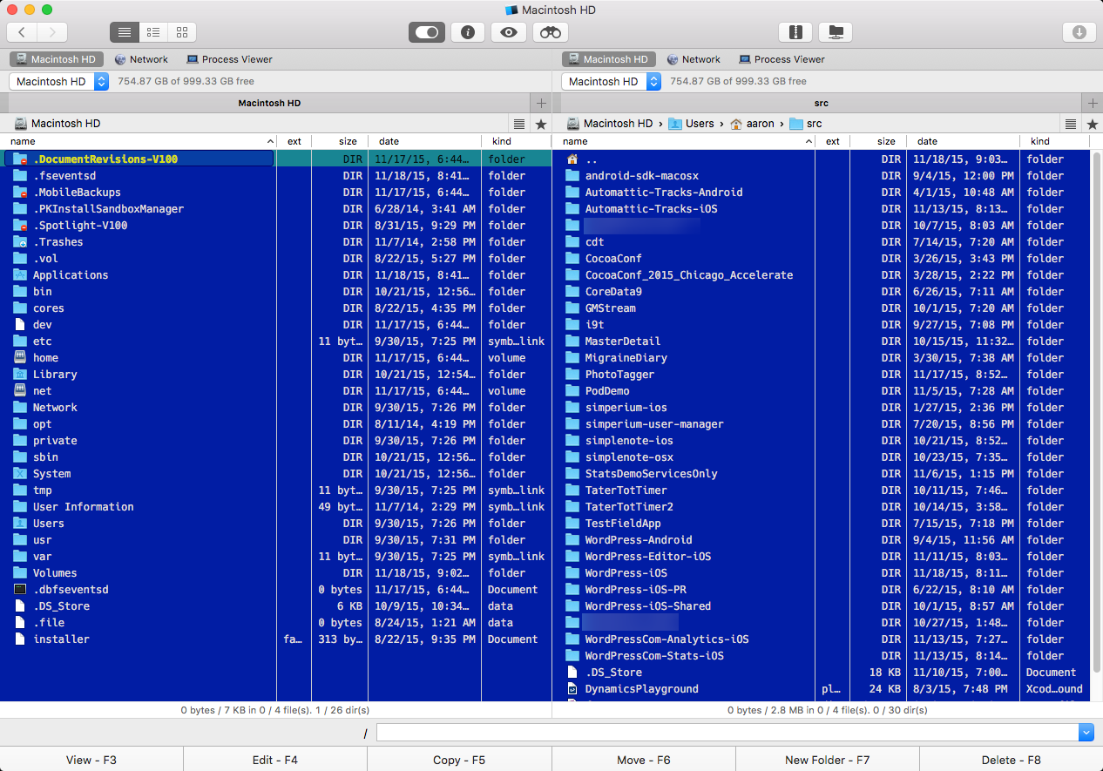This screenshot has height=771, width=1103.
Task: Open left Macintosh HD drive dropdown
Action: pos(59,81)
